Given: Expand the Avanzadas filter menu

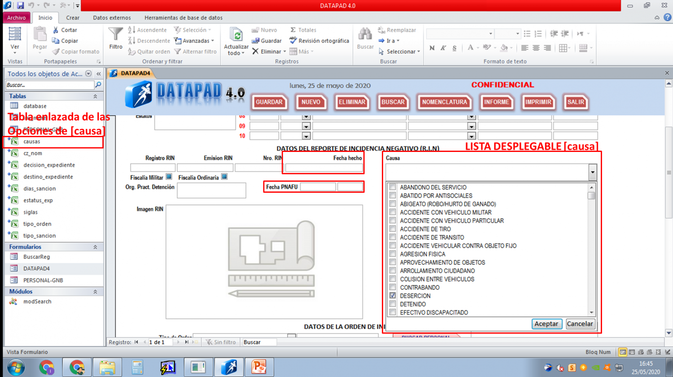Looking at the screenshot, I should coord(194,41).
